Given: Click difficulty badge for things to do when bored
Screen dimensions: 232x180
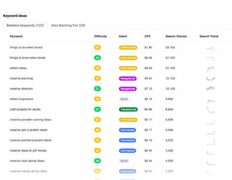Looking at the screenshot, I should 98,48.
